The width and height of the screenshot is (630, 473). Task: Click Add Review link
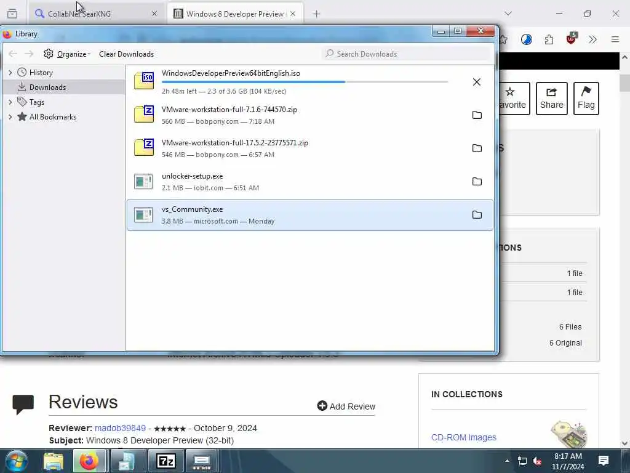(346, 406)
